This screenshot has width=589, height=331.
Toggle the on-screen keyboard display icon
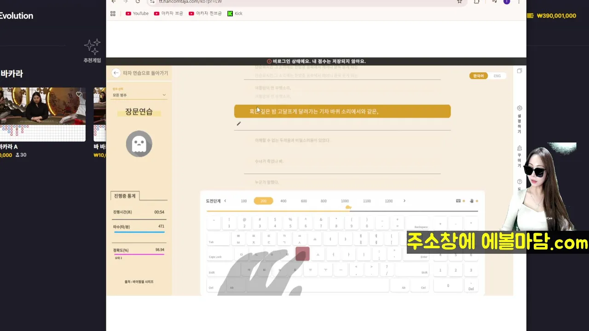458,201
